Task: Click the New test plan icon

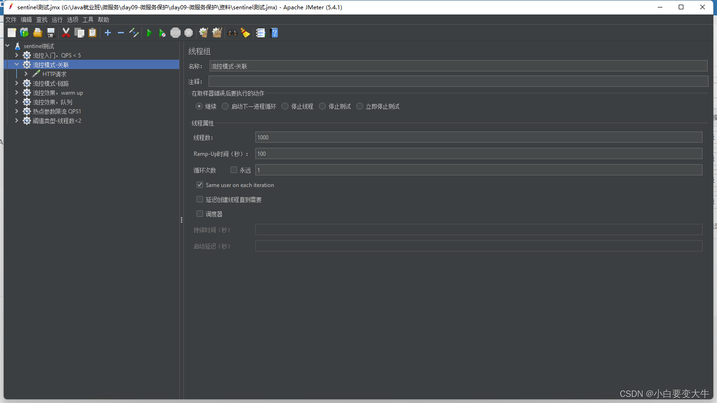Action: 12,33
